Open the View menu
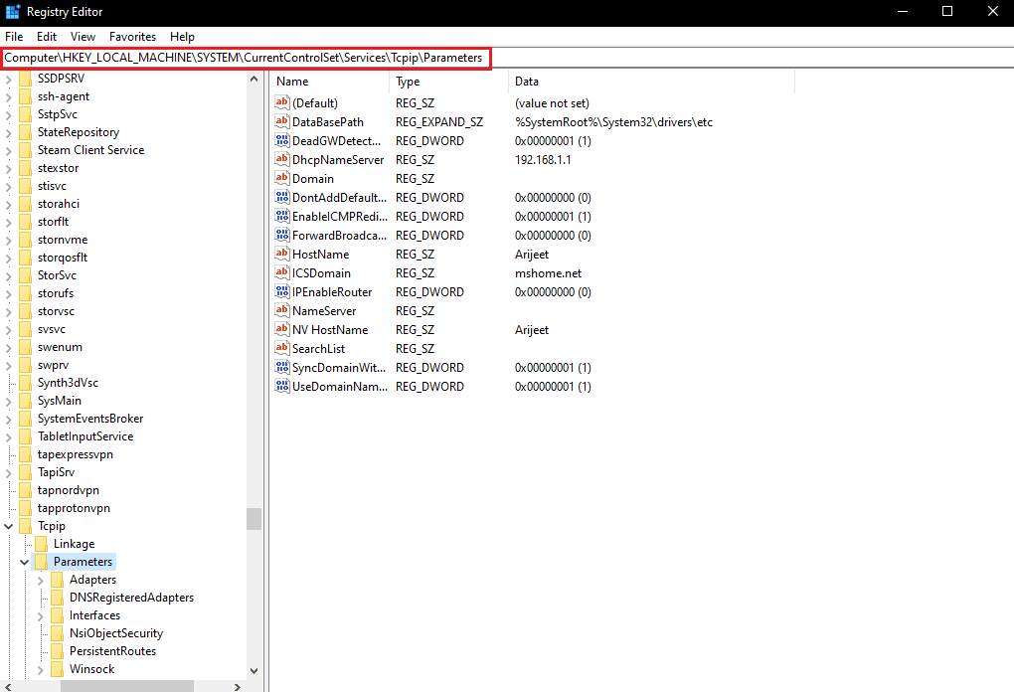This screenshot has width=1014, height=692. [x=83, y=36]
